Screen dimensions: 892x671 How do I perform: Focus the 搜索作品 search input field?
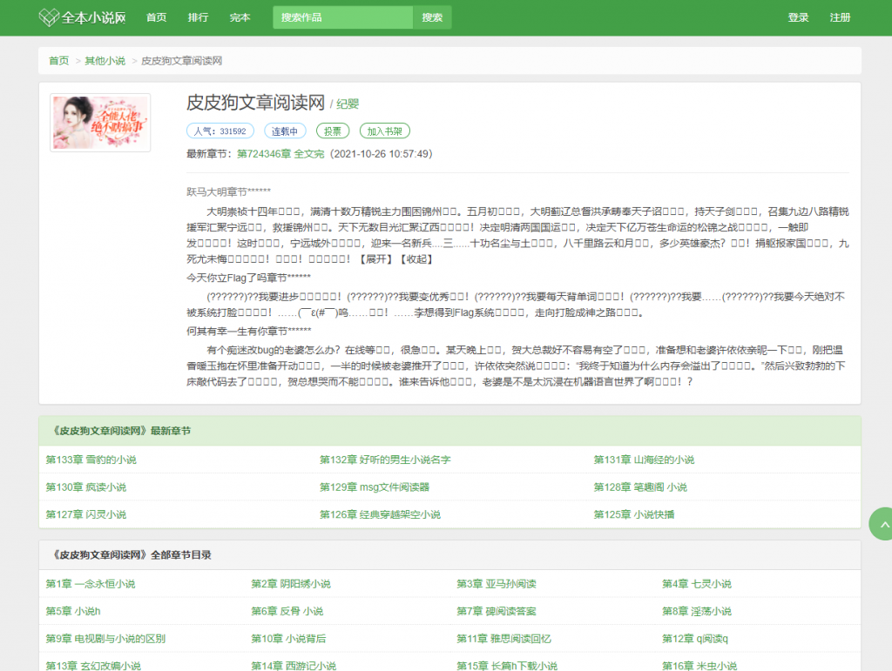click(x=342, y=17)
